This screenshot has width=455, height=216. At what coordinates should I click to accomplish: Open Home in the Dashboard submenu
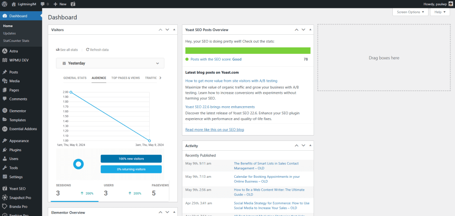[x=8, y=26]
